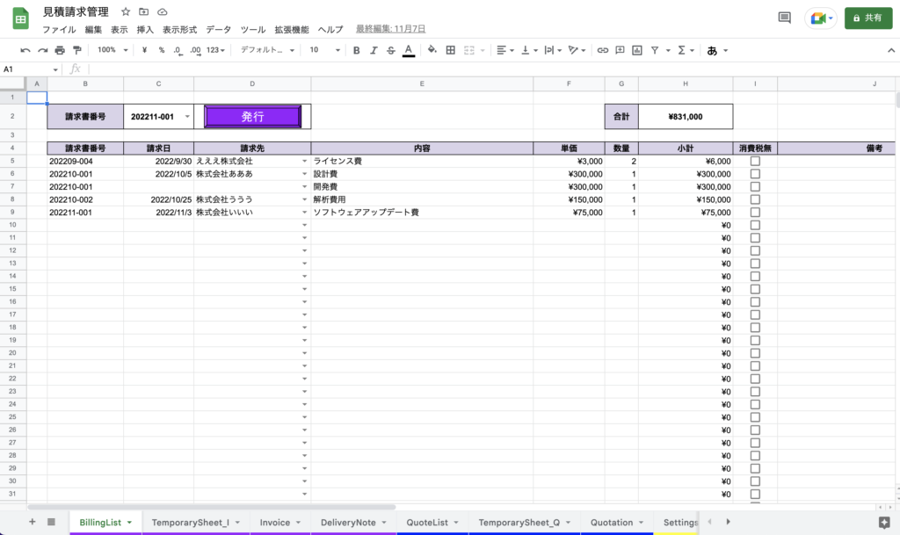The width and height of the screenshot is (900, 535).
Task: Open the borders tool
Action: click(451, 50)
